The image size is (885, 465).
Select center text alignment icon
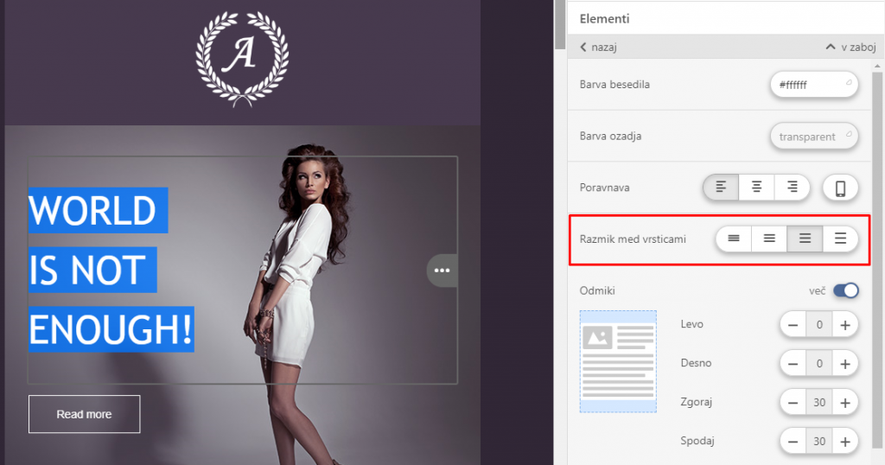pos(756,187)
